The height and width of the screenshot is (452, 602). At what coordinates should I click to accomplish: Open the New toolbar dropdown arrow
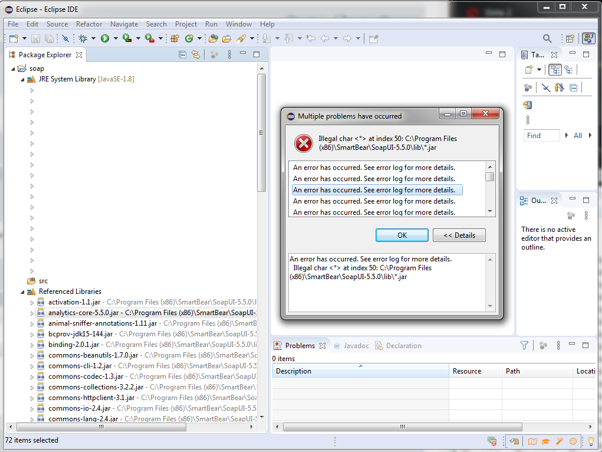click(x=24, y=38)
